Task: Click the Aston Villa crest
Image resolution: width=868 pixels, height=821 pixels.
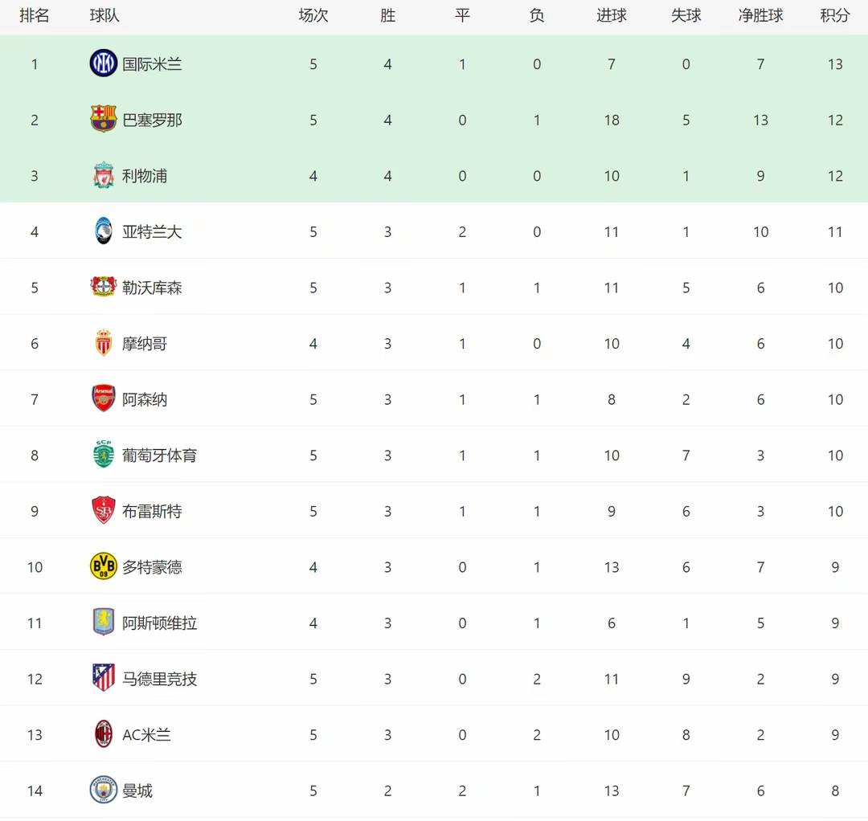Action: click(104, 623)
